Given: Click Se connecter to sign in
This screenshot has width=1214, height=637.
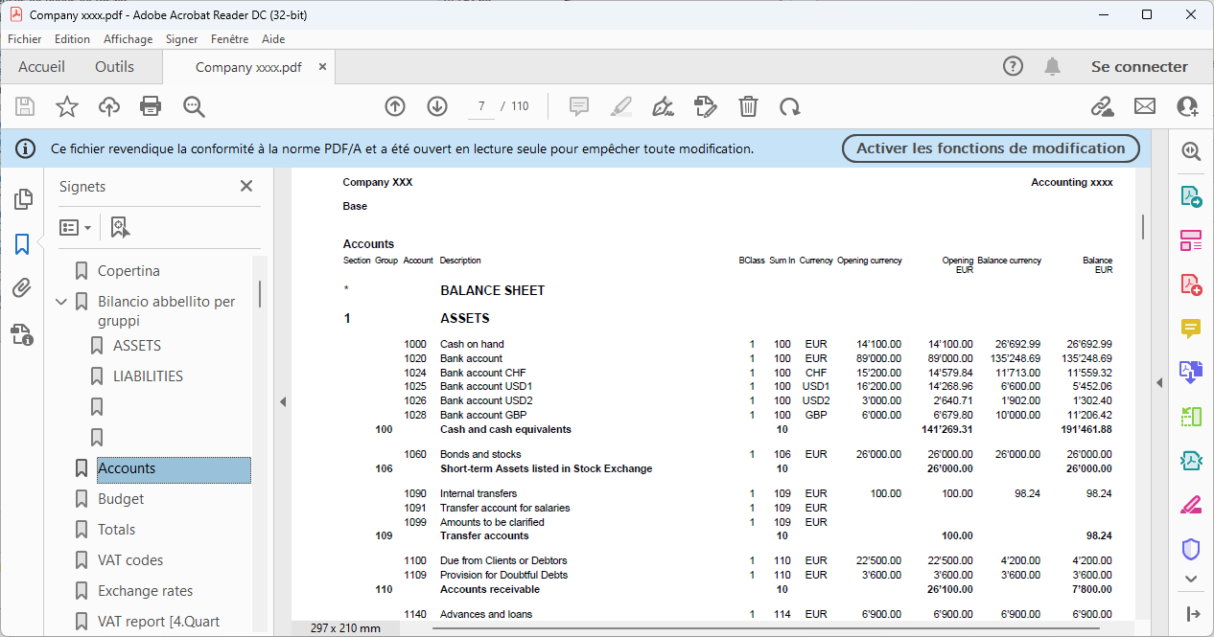Looking at the screenshot, I should [x=1139, y=67].
